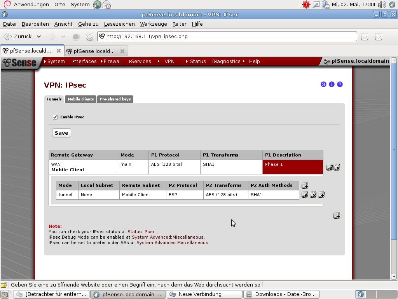Image resolution: width=398 pixels, height=299 pixels.
Task: Close the second pfSense browser tab
Action: (122, 51)
